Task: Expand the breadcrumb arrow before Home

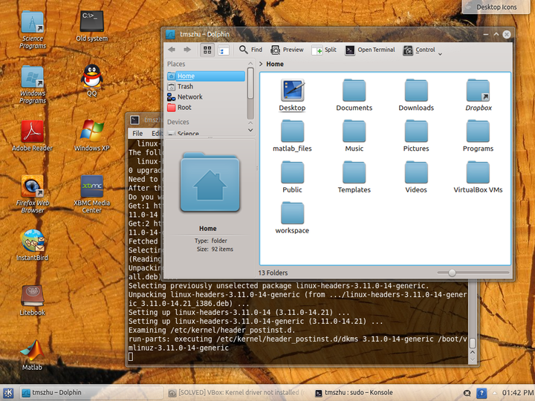Action: point(261,64)
